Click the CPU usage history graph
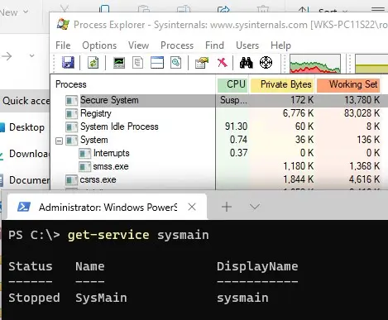 click(x=315, y=64)
